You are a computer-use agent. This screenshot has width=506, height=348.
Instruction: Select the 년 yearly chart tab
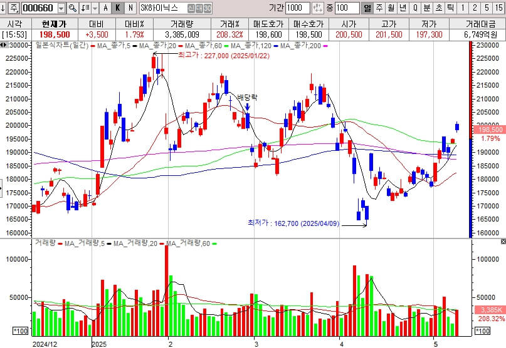[403, 8]
